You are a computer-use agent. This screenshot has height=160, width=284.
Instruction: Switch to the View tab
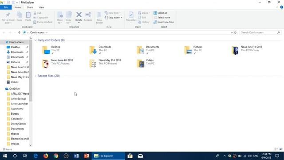[41, 7]
